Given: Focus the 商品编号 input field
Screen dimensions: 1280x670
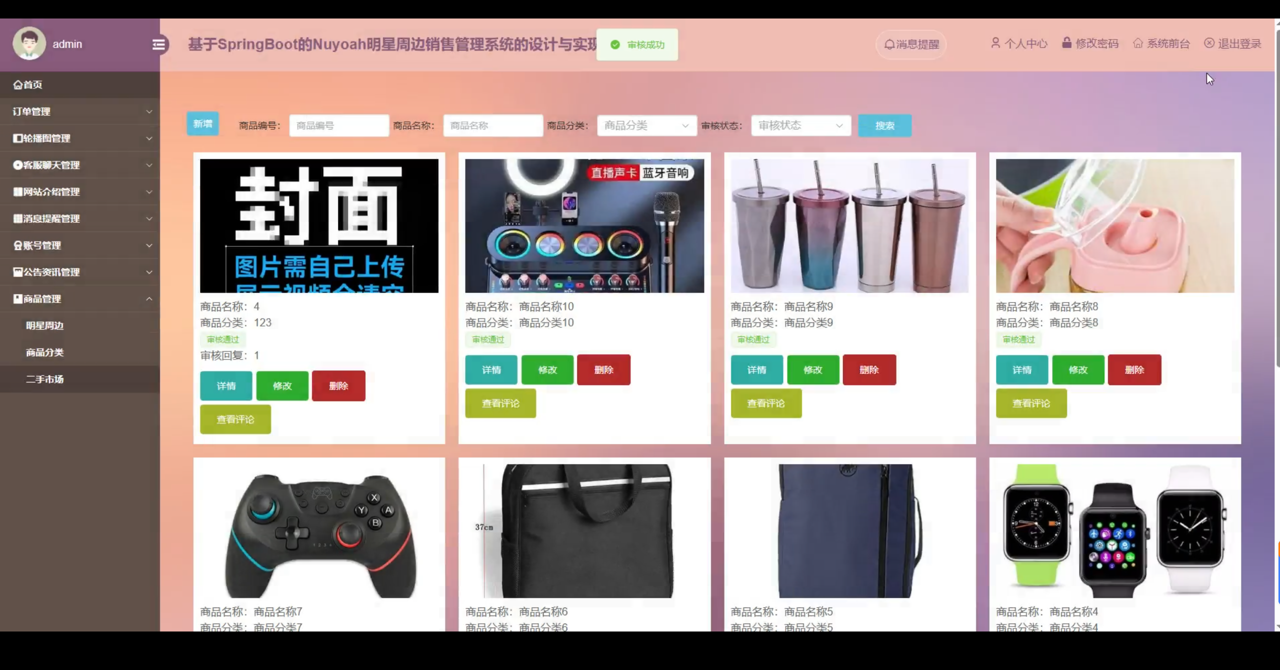Looking at the screenshot, I should point(338,125).
